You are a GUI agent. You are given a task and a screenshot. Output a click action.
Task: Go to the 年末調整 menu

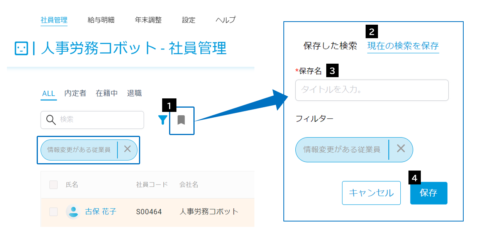click(148, 20)
